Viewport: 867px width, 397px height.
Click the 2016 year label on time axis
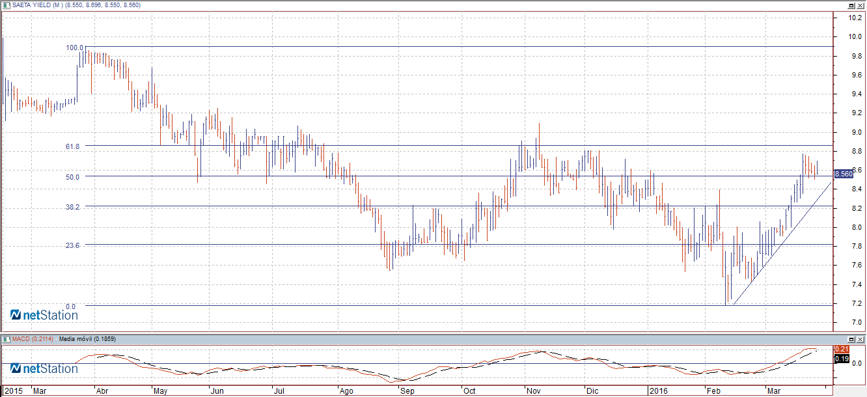pyautogui.click(x=660, y=391)
